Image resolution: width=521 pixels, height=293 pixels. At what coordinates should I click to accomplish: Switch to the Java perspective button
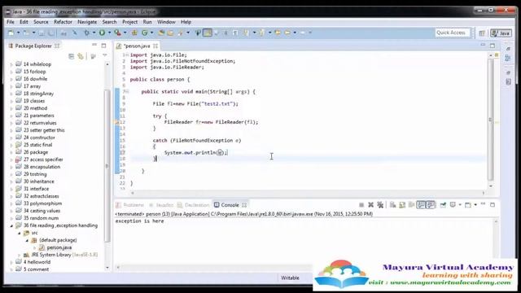pyautogui.click(x=501, y=33)
